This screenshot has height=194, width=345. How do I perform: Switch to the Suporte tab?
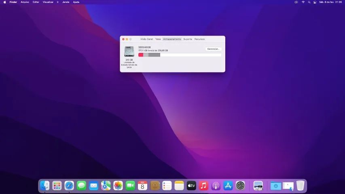click(x=188, y=39)
